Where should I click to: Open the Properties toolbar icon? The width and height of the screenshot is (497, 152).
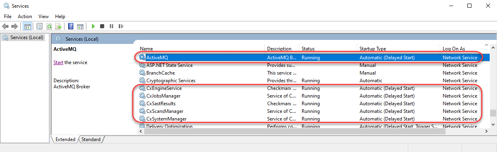point(40,26)
